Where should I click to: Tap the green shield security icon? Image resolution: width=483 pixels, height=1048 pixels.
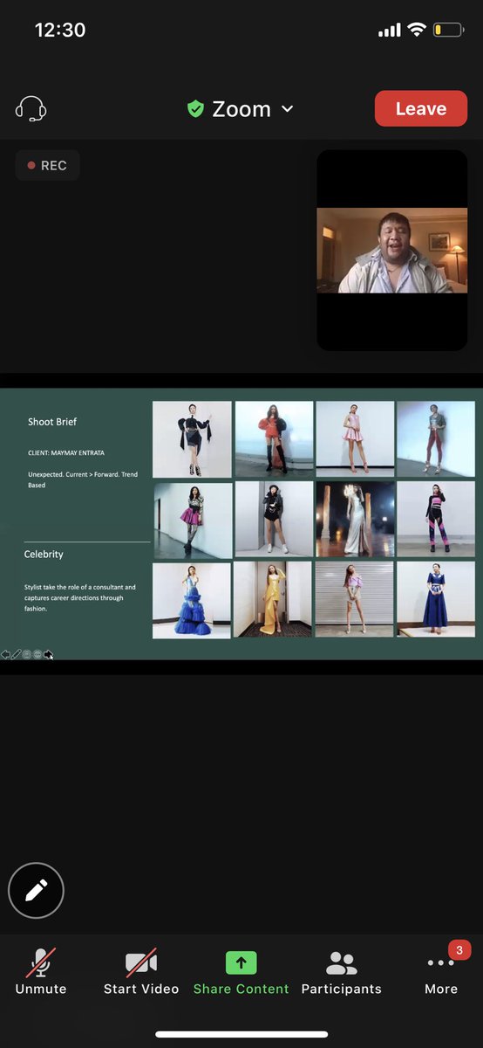195,109
